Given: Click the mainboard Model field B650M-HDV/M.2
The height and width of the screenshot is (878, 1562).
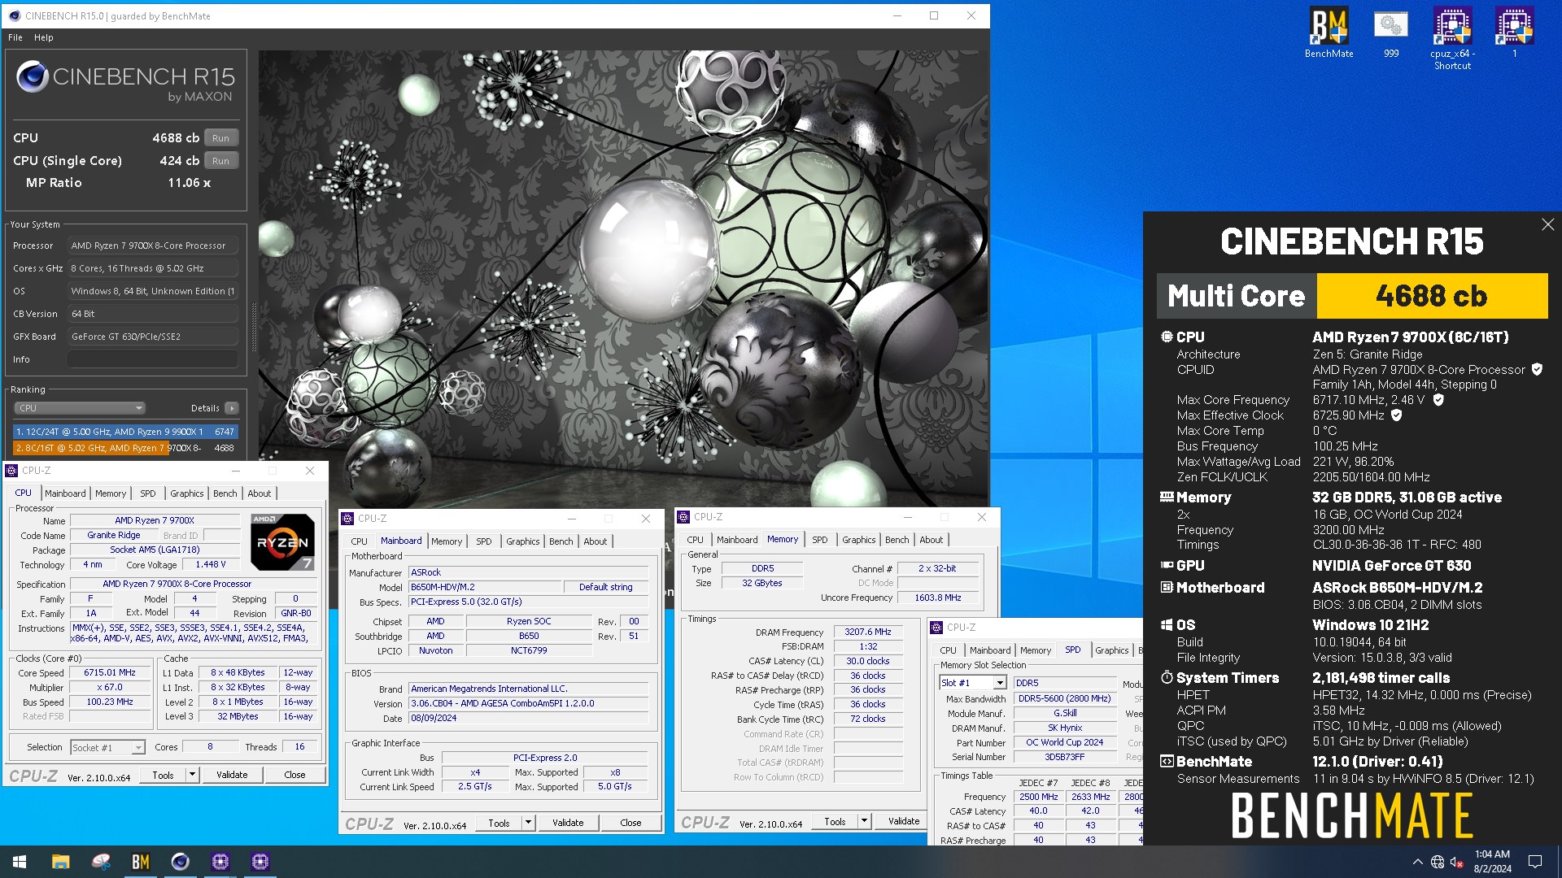Looking at the screenshot, I should click(484, 587).
